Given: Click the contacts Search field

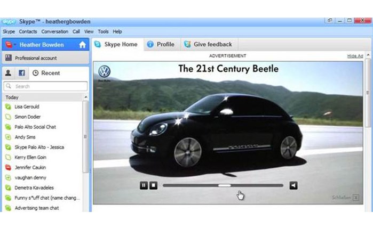Looking at the screenshot, I should 45,86.
